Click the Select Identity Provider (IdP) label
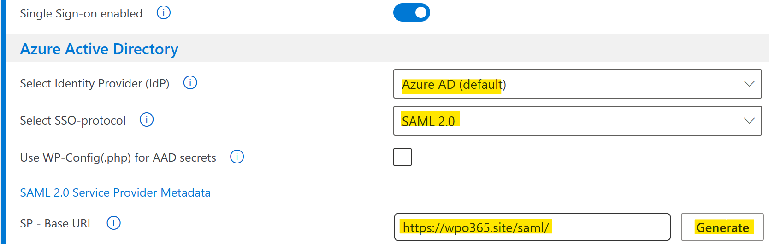Viewport: 769px width, 244px height. pyautogui.click(x=95, y=83)
